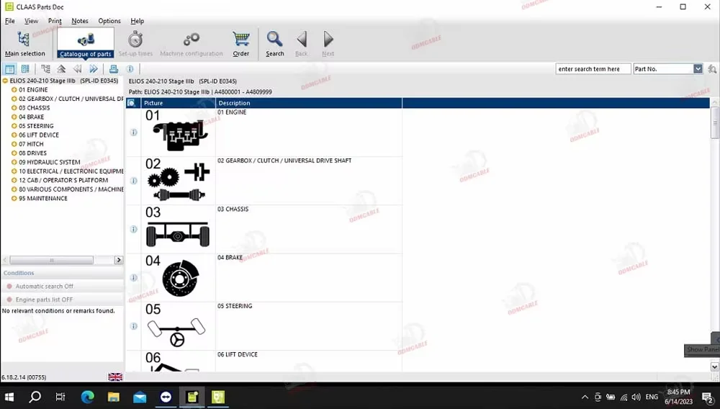Open the Options menu
Image resolution: width=720 pixels, height=409 pixels.
click(109, 21)
